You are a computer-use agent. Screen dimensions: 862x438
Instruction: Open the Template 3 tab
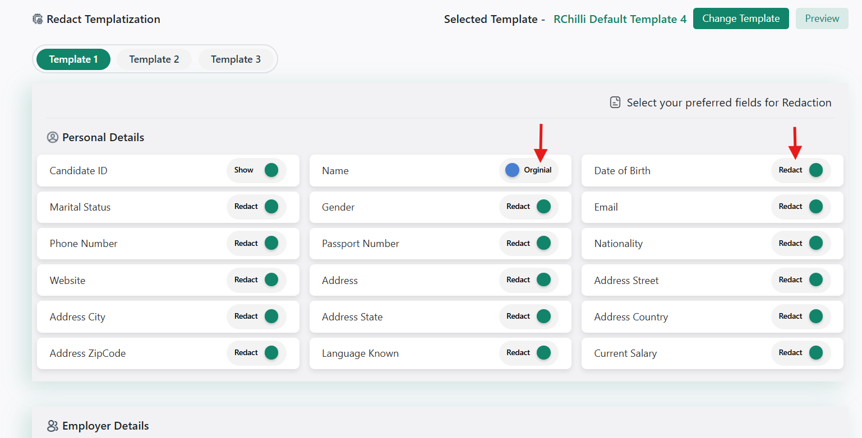(x=236, y=59)
